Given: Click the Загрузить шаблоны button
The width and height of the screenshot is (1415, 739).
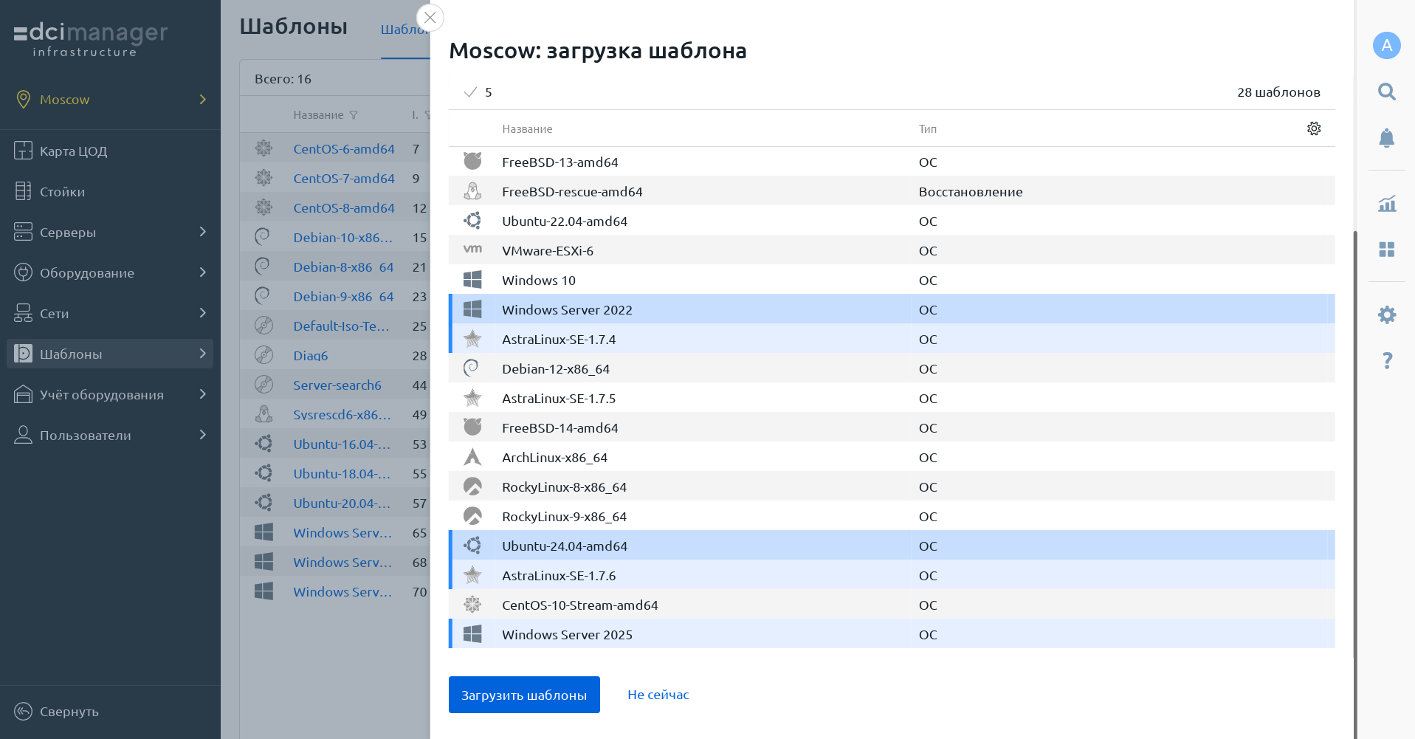Looking at the screenshot, I should pos(524,695).
